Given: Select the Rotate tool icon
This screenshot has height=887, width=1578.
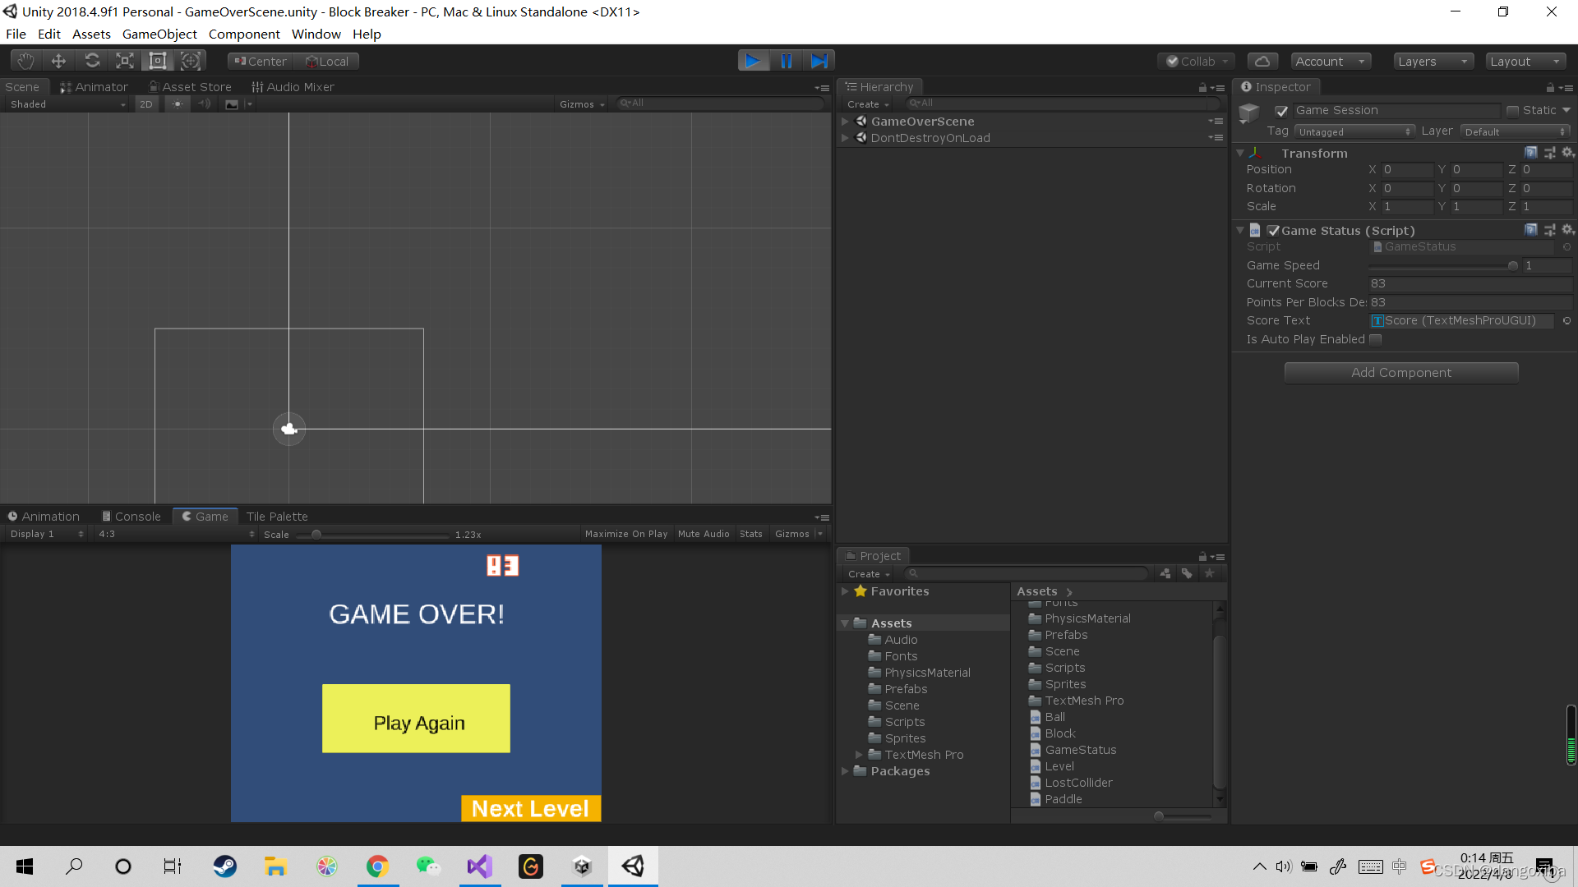Looking at the screenshot, I should coord(92,61).
